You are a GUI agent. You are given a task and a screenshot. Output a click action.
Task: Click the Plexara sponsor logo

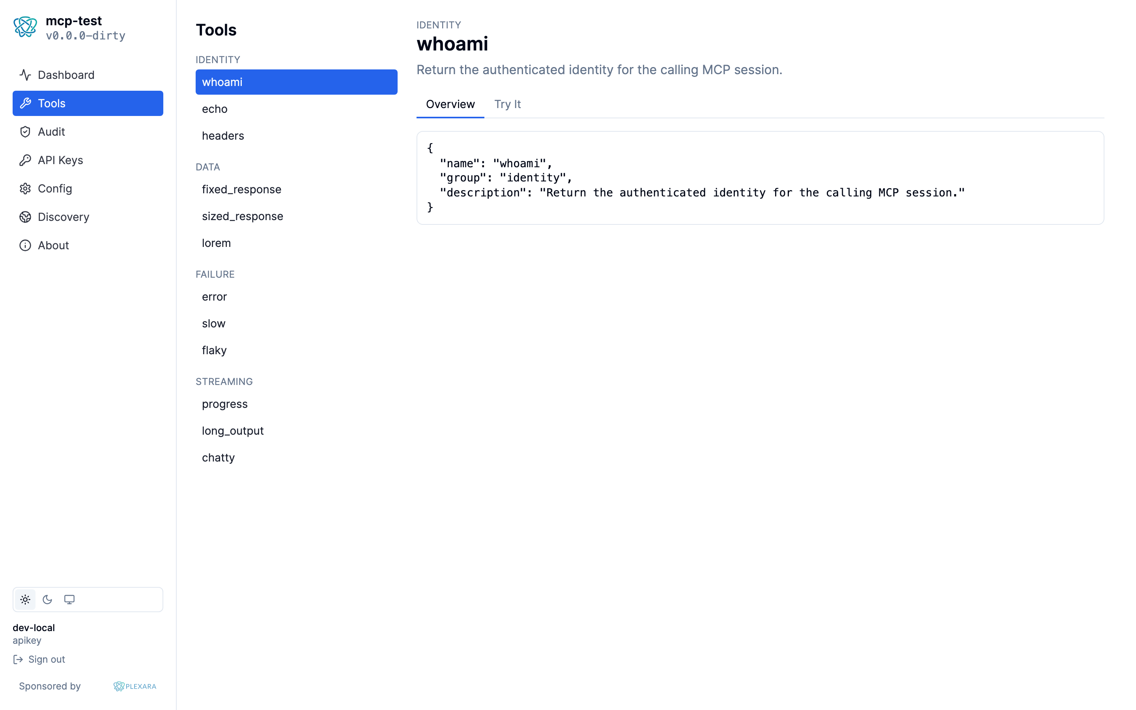(134, 686)
